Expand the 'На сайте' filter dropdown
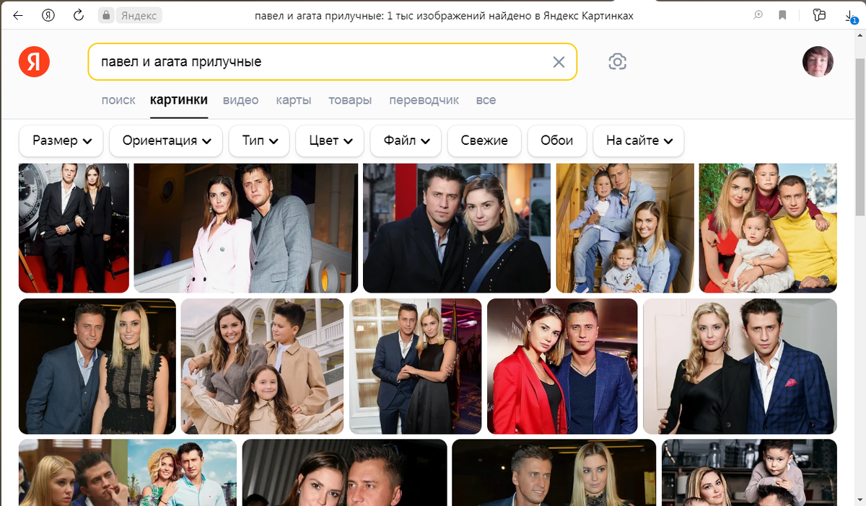This screenshot has height=506, width=866. coord(639,141)
